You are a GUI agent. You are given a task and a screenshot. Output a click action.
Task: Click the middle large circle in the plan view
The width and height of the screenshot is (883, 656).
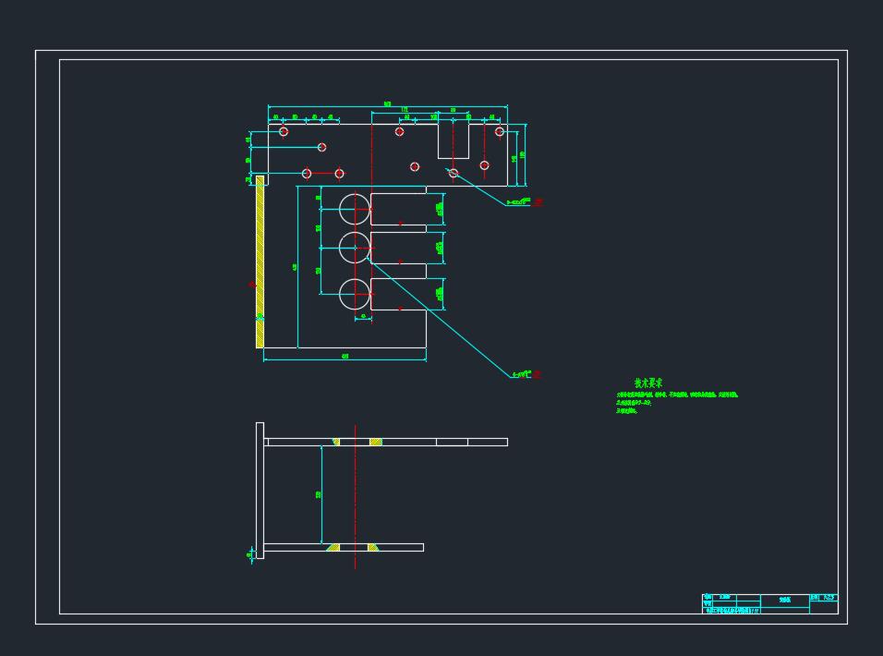355,247
